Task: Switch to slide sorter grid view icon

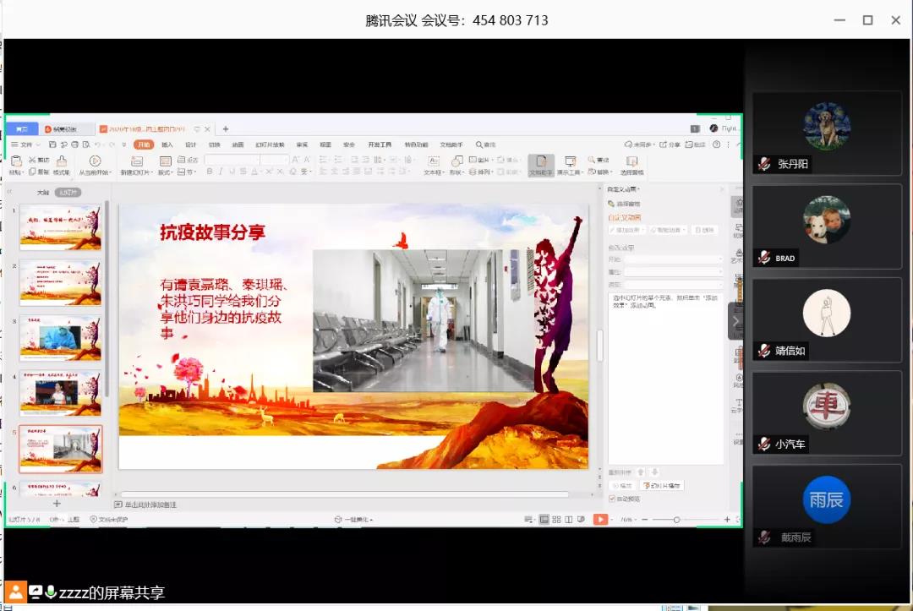Action: [557, 520]
